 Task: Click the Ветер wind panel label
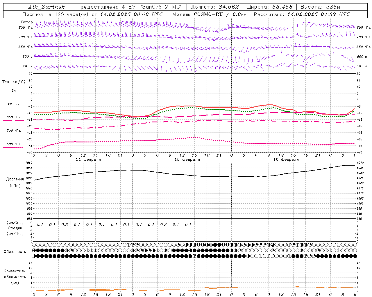(x=27, y=22)
